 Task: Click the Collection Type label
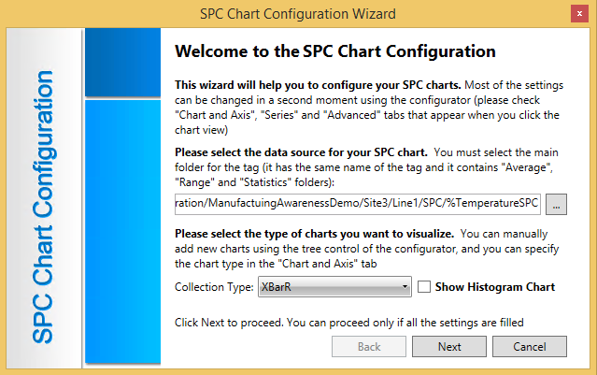[214, 287]
